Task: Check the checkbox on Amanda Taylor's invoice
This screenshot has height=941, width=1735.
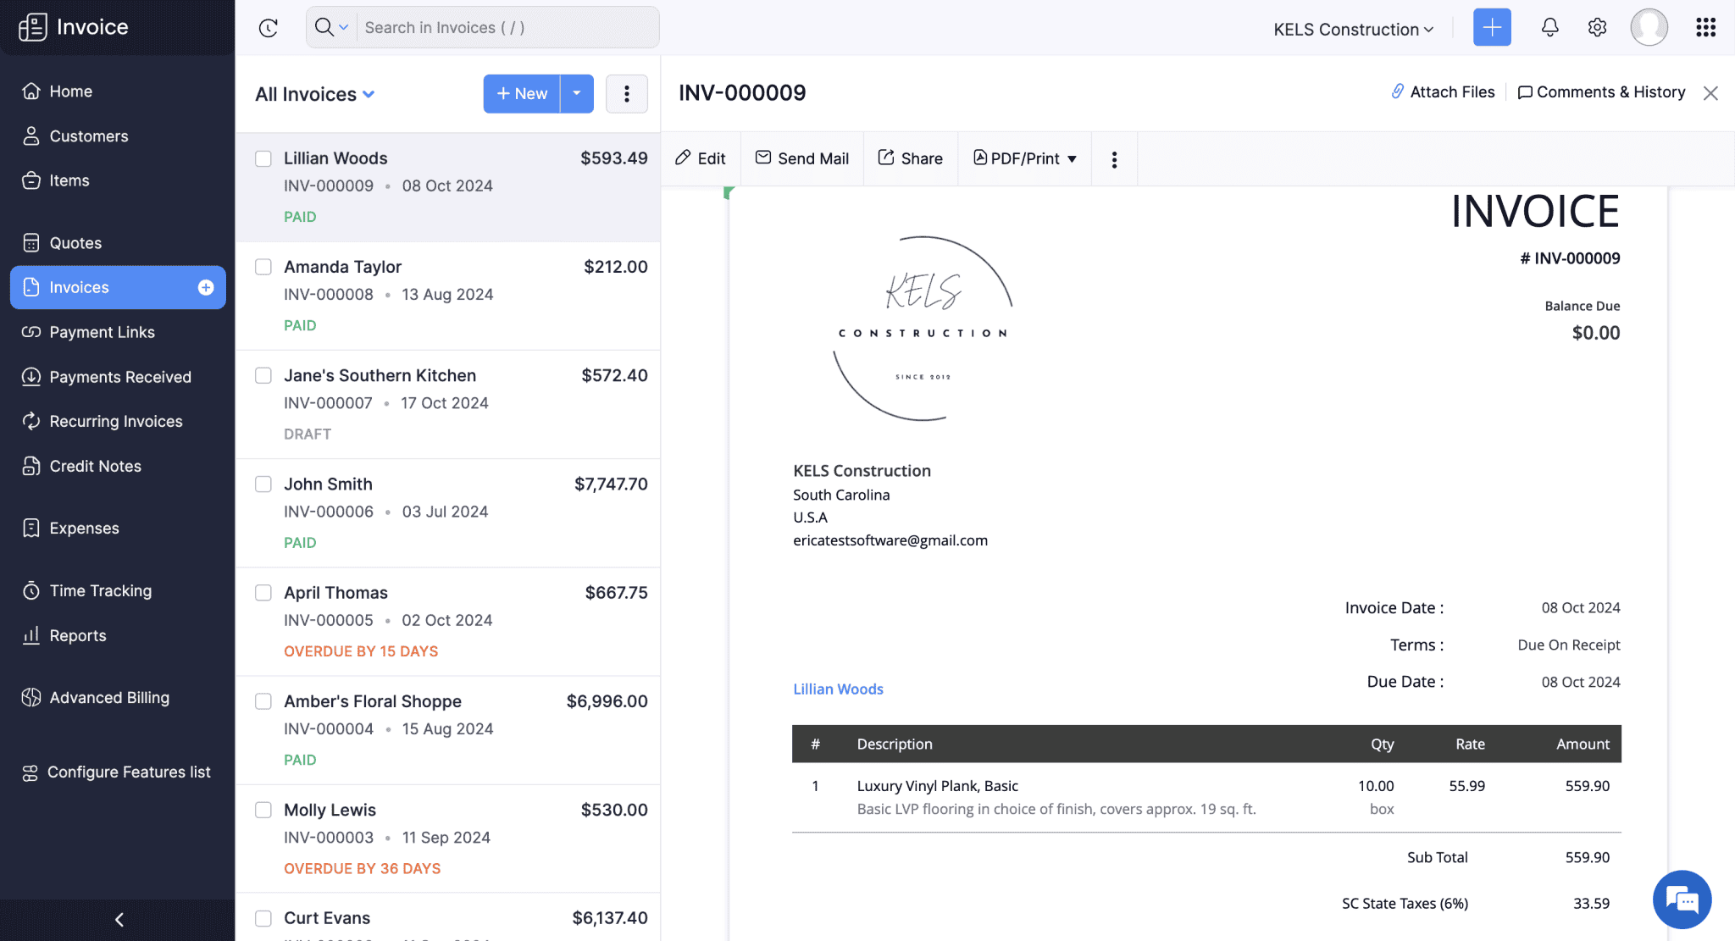Action: [263, 267]
